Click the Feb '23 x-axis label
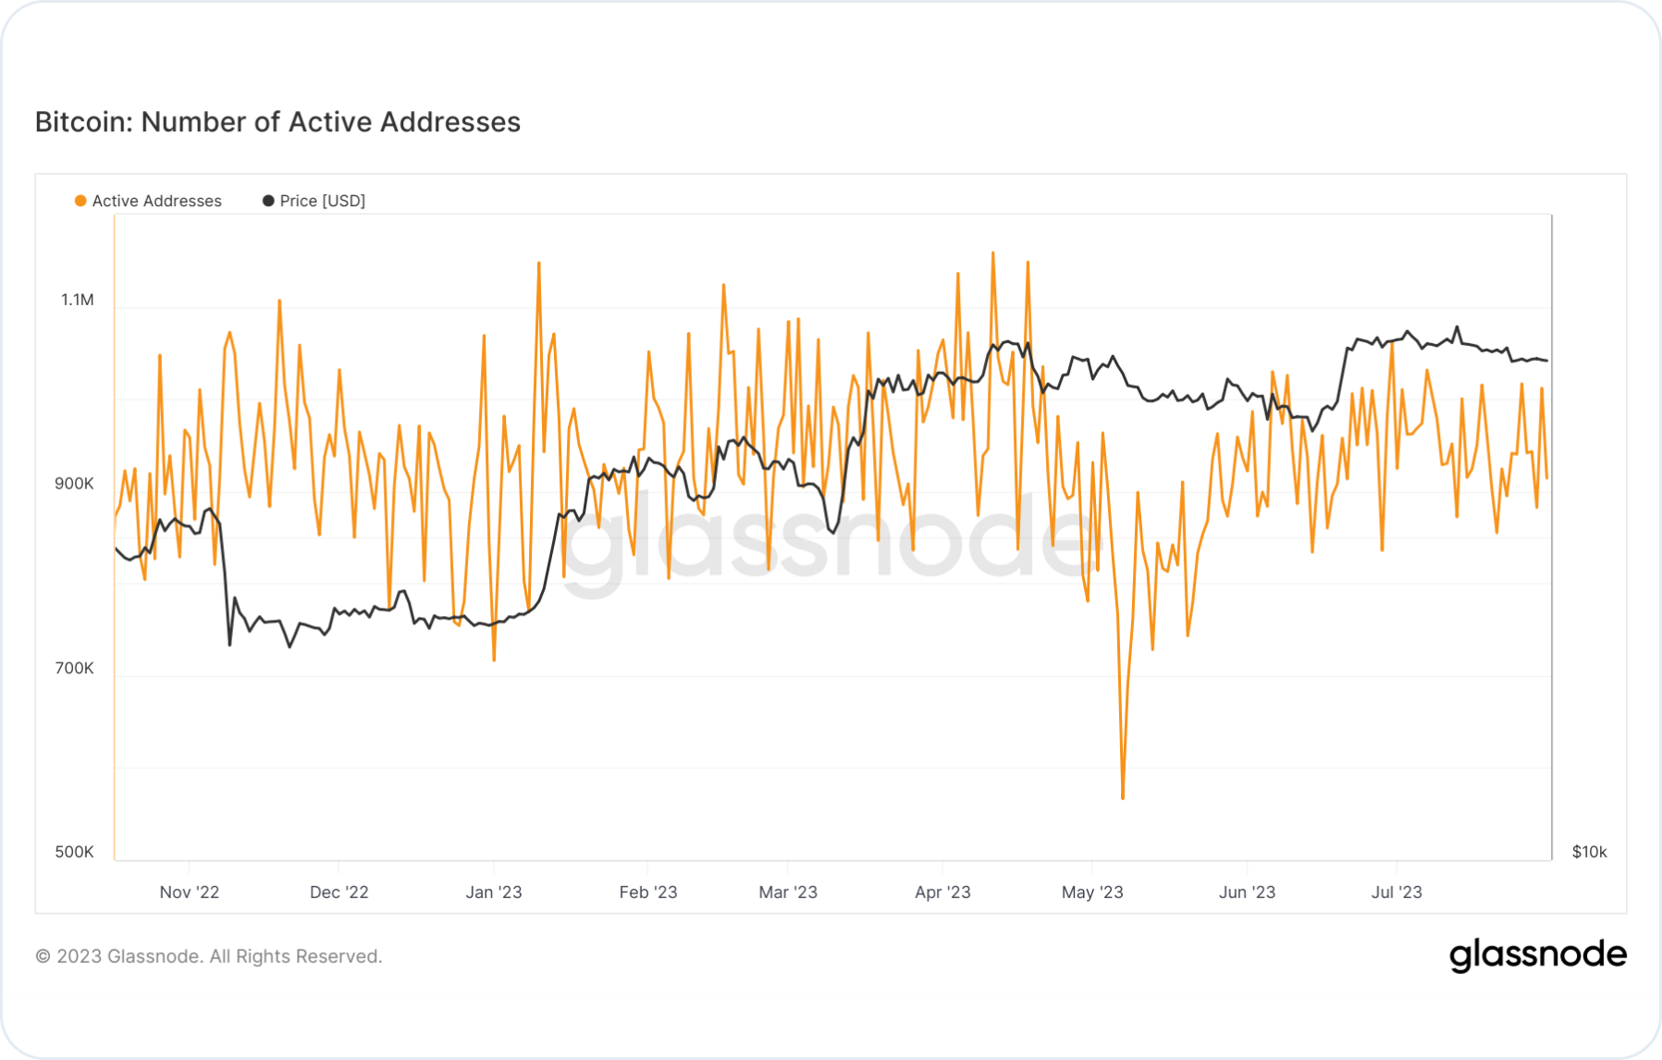The height and width of the screenshot is (1060, 1662). coord(648,892)
